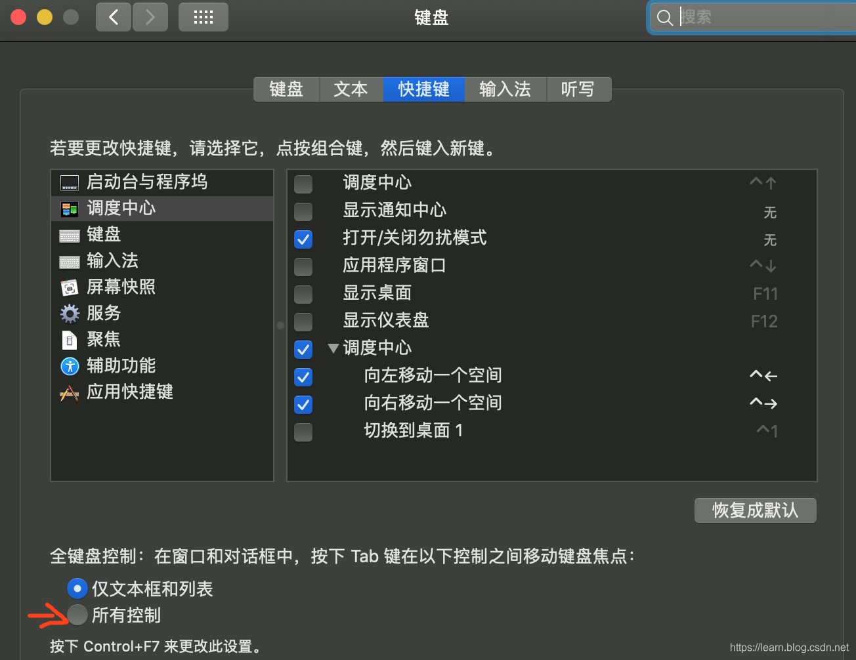Select 应用快捷键 in the category list

162,392
